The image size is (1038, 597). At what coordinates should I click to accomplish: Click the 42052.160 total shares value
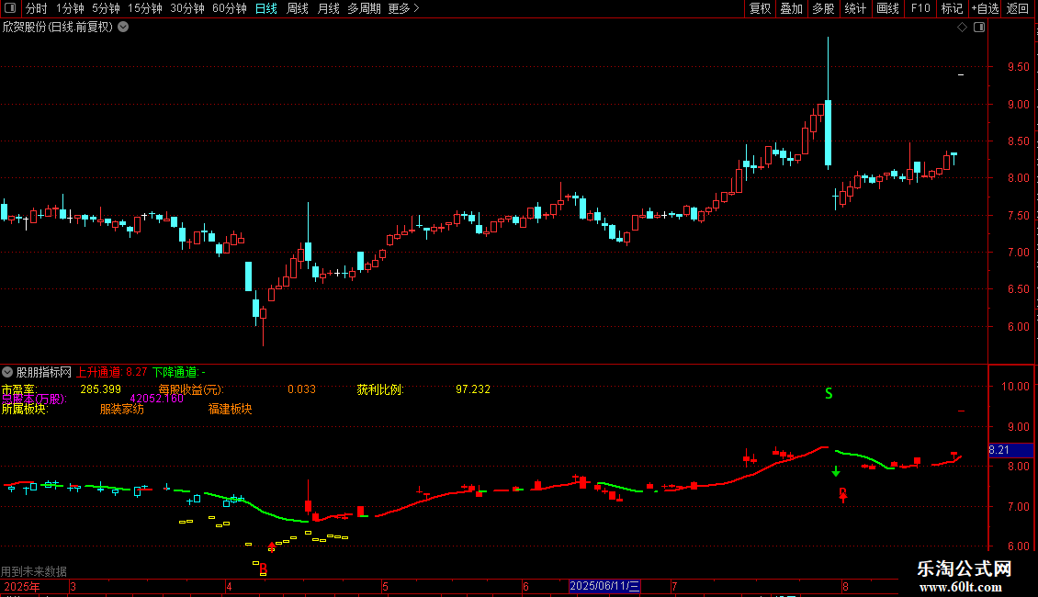(157, 399)
